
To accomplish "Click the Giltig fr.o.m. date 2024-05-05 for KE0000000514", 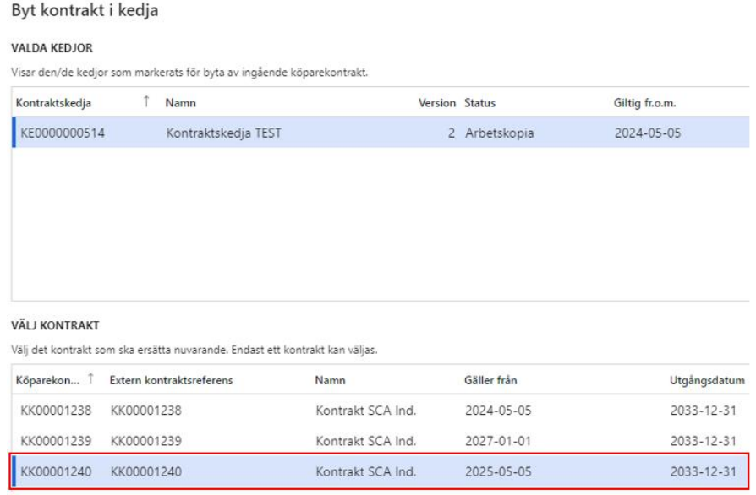I will (647, 132).
